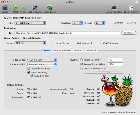Click the Browse button for destination

click(129, 33)
